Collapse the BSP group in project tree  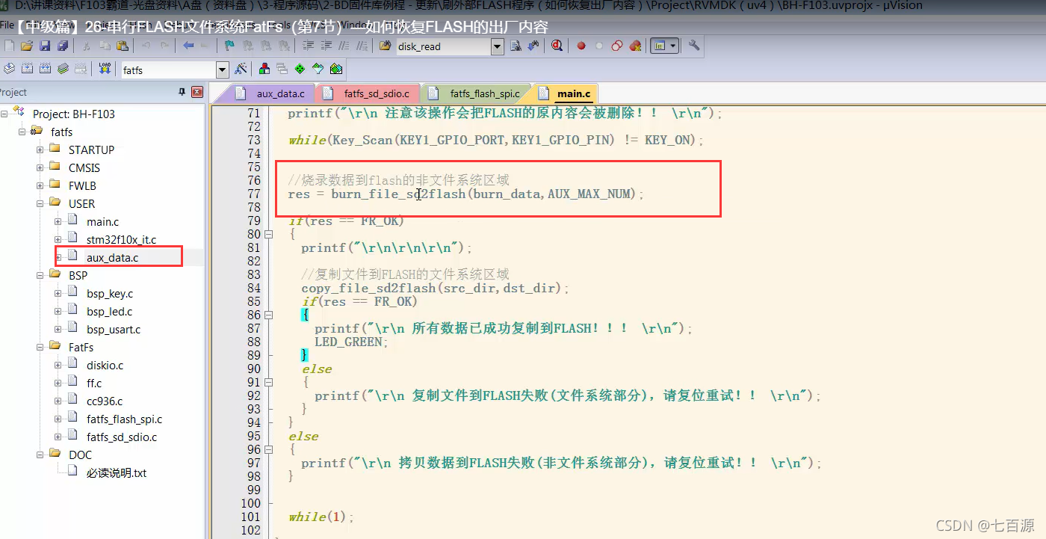(40, 275)
